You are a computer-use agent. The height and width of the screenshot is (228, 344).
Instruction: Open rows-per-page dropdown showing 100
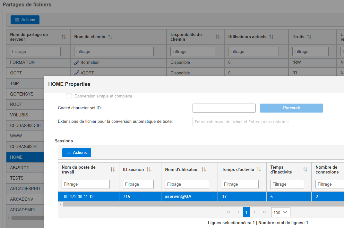[x=280, y=212]
